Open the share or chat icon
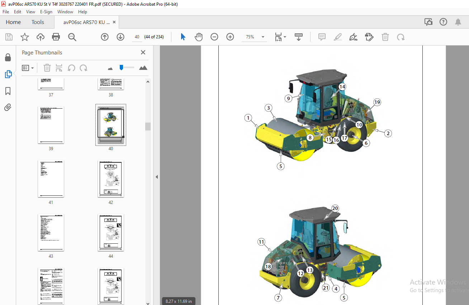469x305 pixels. [x=428, y=22]
